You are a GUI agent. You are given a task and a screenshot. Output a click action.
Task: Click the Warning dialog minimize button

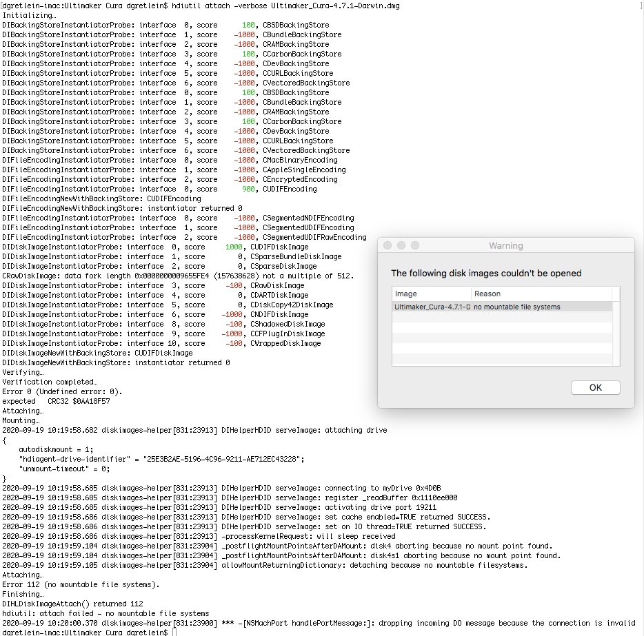pyautogui.click(x=401, y=245)
